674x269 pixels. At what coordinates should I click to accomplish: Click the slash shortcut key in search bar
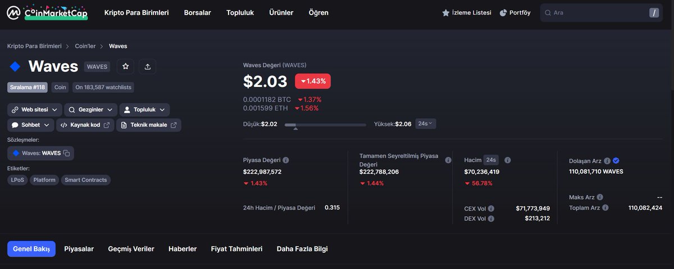coord(654,12)
